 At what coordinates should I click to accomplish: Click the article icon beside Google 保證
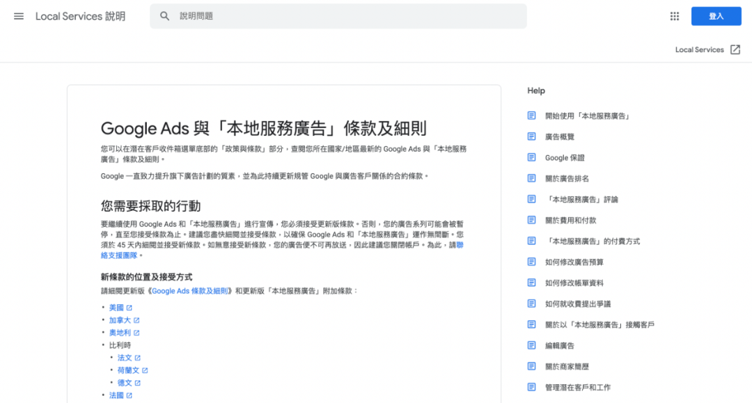(532, 157)
